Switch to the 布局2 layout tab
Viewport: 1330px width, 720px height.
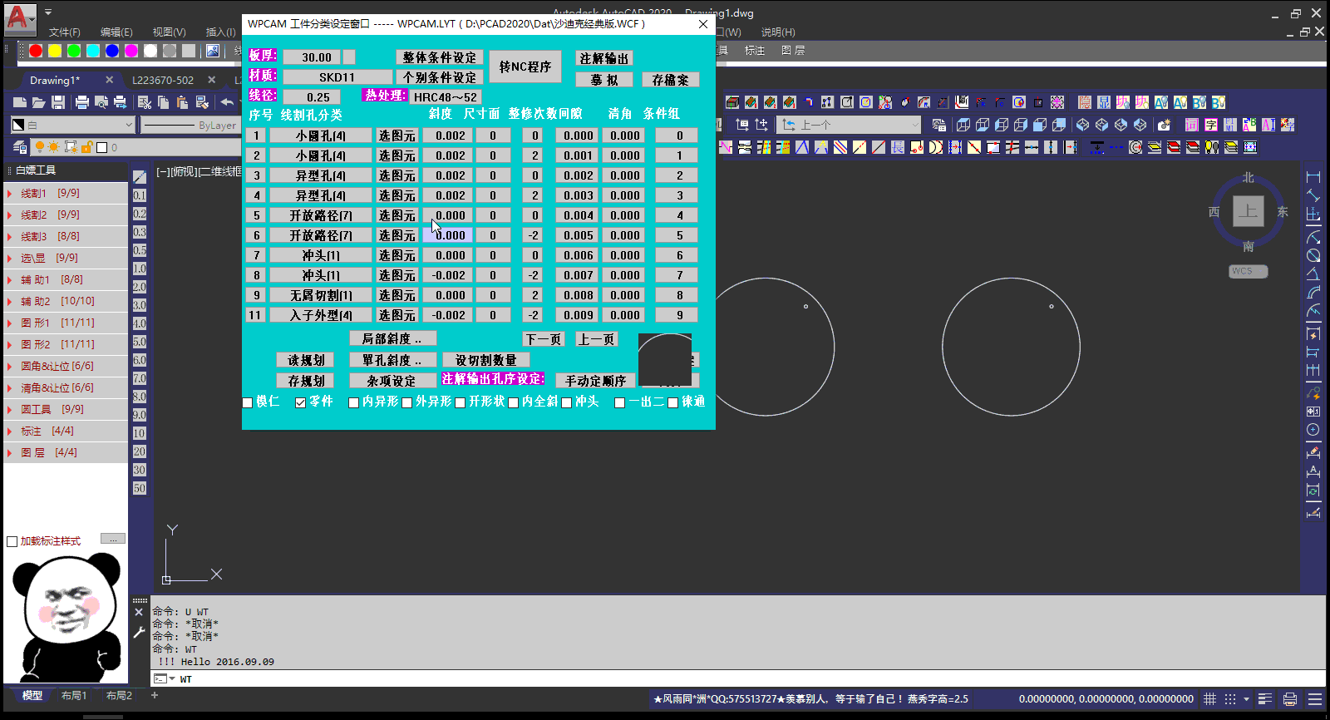pos(119,696)
